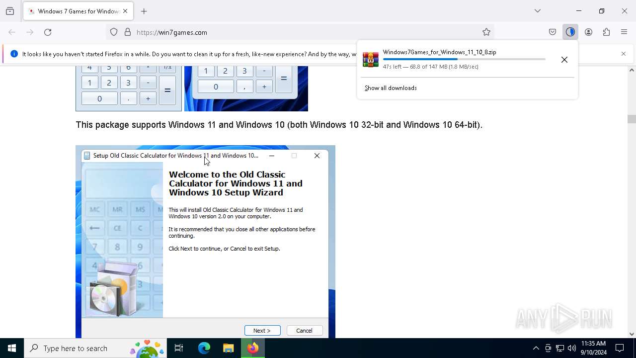The height and width of the screenshot is (358, 636).
Task: Reload the current page
Action: (48, 32)
